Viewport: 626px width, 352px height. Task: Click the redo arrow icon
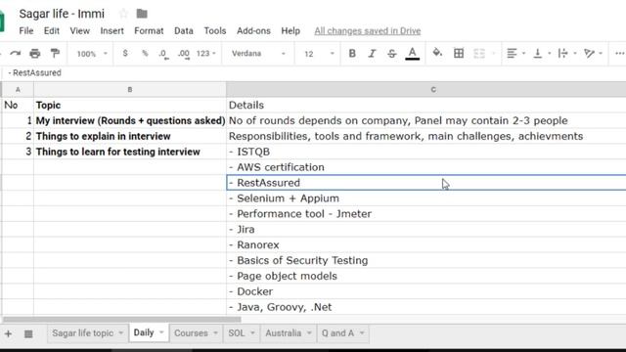[16, 53]
